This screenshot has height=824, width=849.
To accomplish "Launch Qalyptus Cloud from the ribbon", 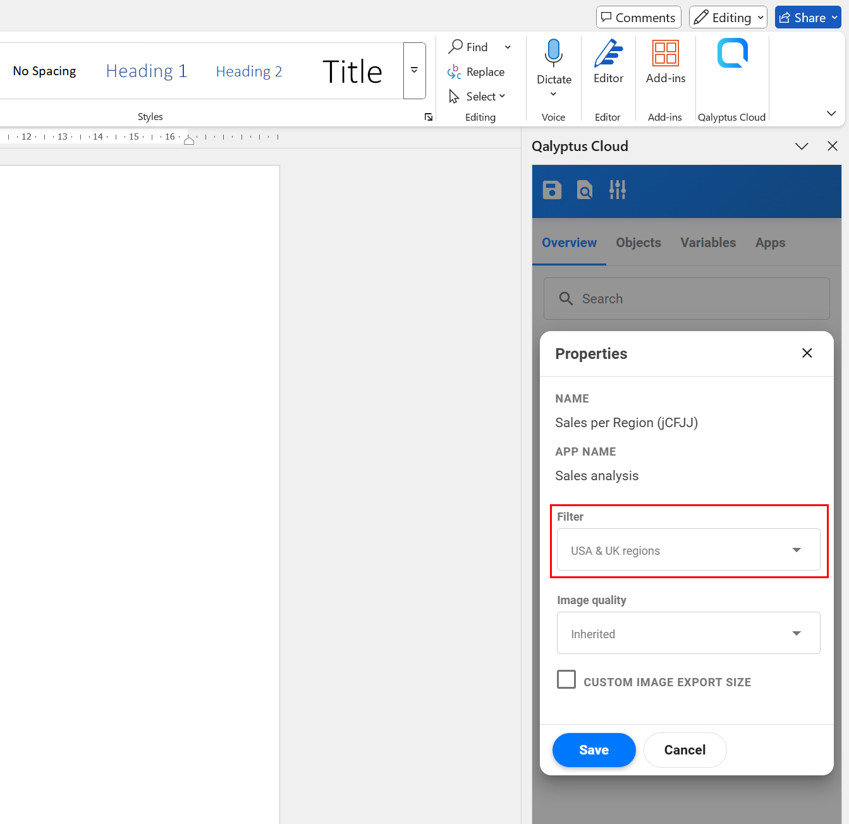I will (732, 53).
